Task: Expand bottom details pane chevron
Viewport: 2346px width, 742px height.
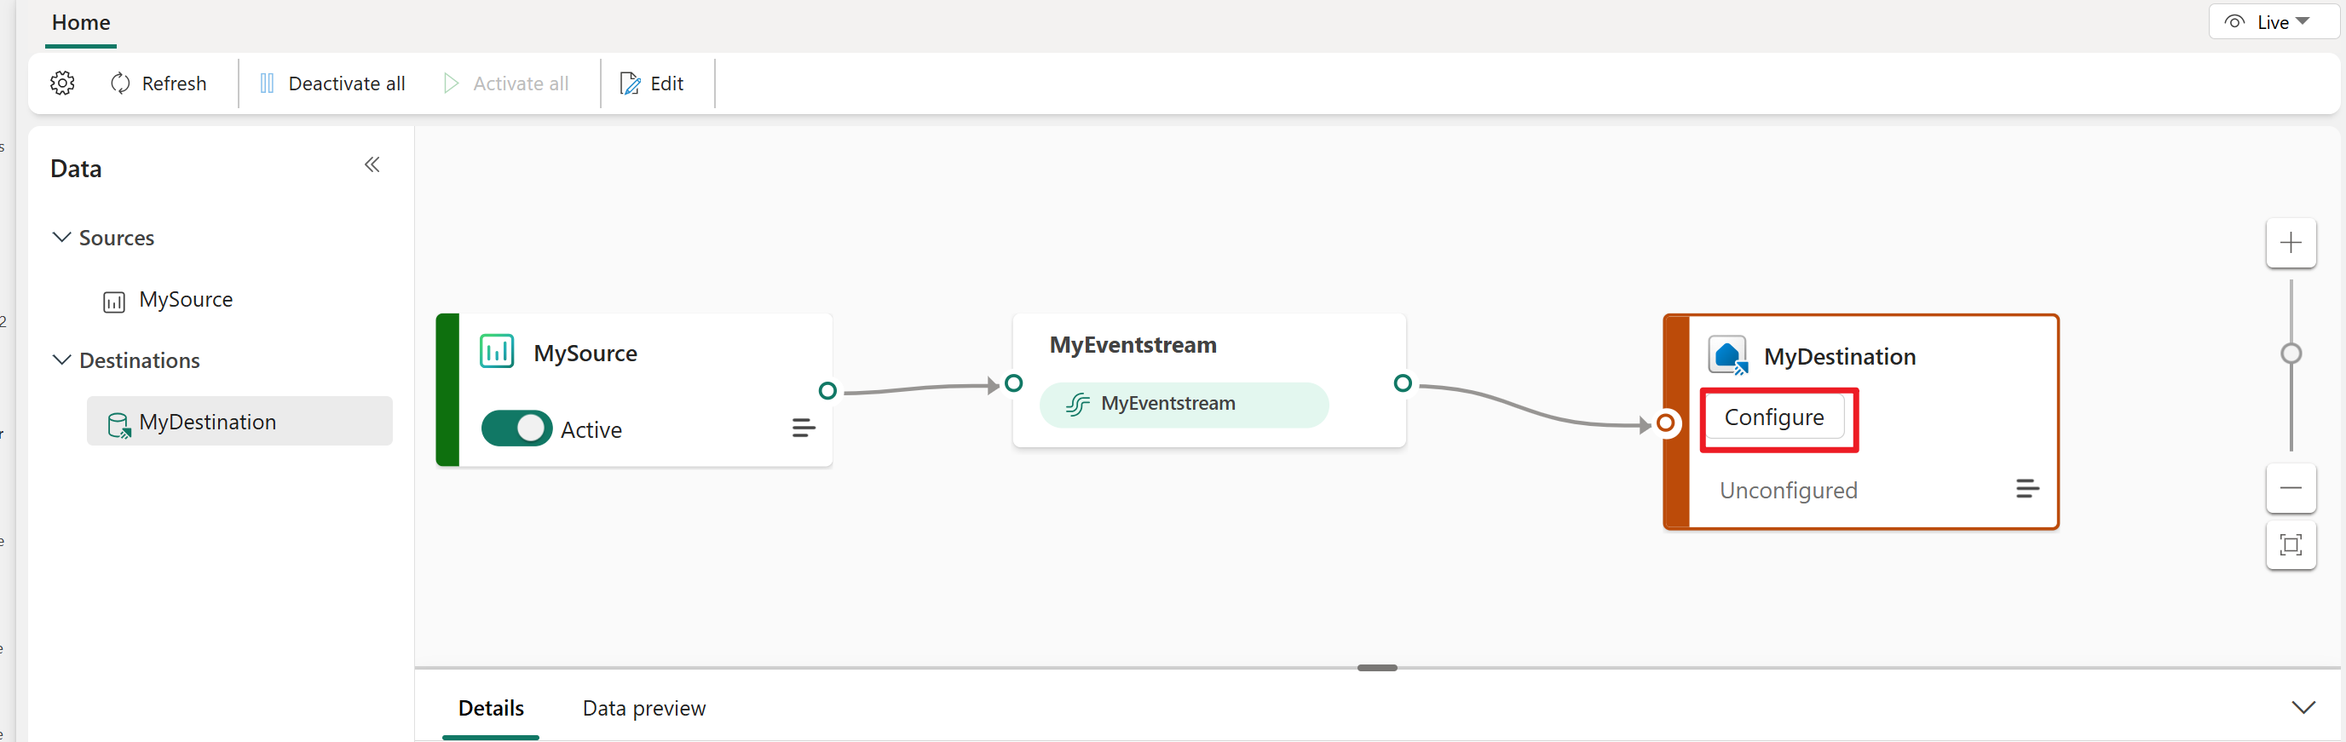Action: (x=2303, y=707)
